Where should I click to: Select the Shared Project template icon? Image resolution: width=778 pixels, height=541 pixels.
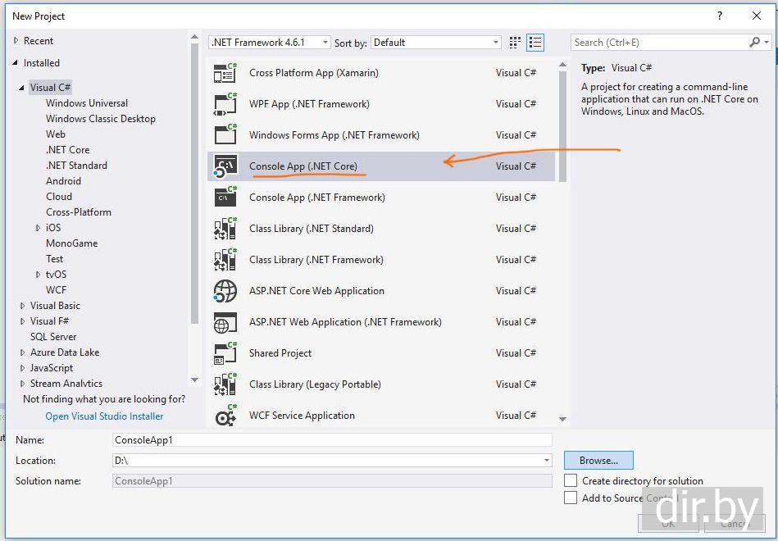coord(225,353)
